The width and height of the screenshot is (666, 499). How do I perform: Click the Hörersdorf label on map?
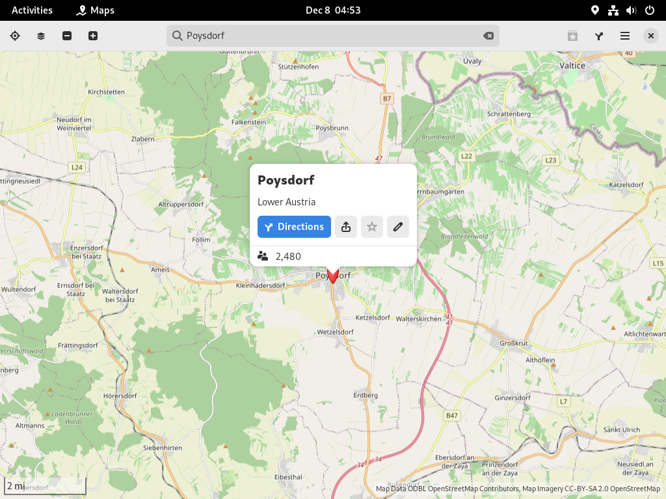[x=120, y=396]
